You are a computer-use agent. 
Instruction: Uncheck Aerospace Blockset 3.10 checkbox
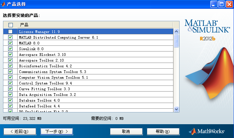(x=10, y=55)
